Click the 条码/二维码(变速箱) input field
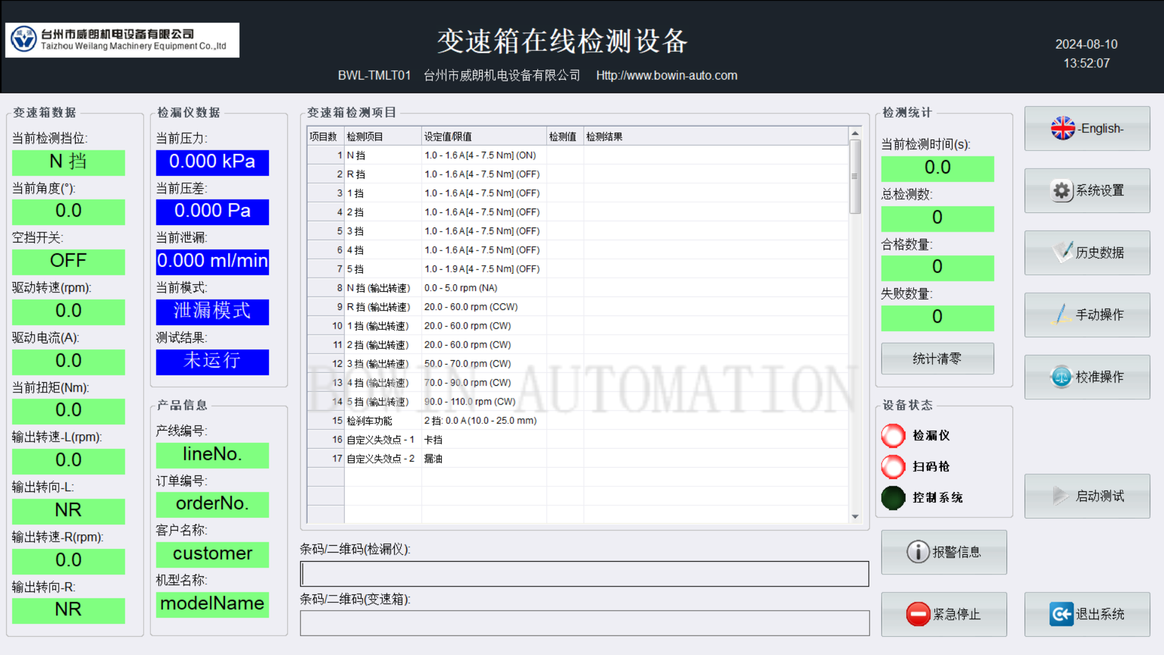This screenshot has height=655, width=1164. 584,623
